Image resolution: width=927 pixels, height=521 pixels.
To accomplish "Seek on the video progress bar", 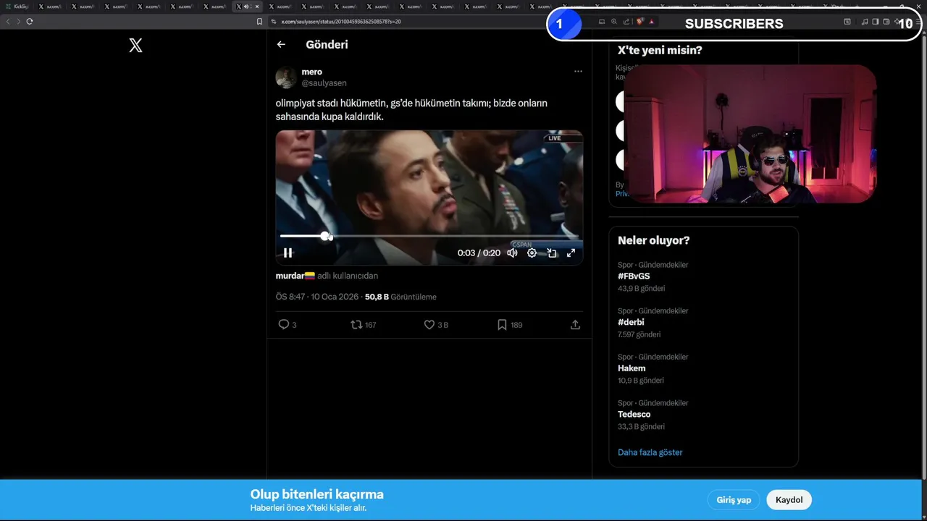I will point(429,236).
